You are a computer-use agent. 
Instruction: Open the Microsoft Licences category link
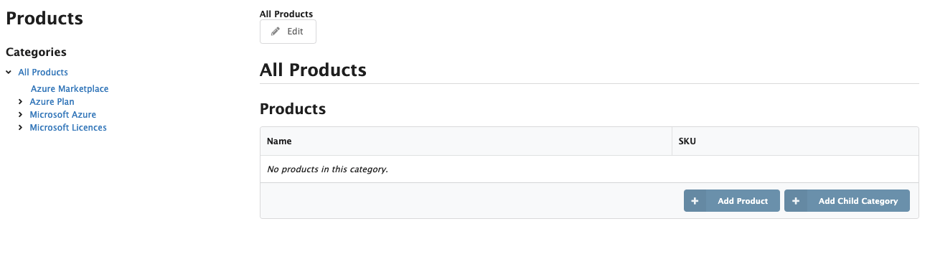68,128
